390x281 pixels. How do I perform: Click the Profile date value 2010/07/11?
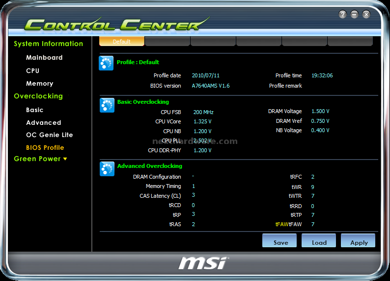pos(206,75)
